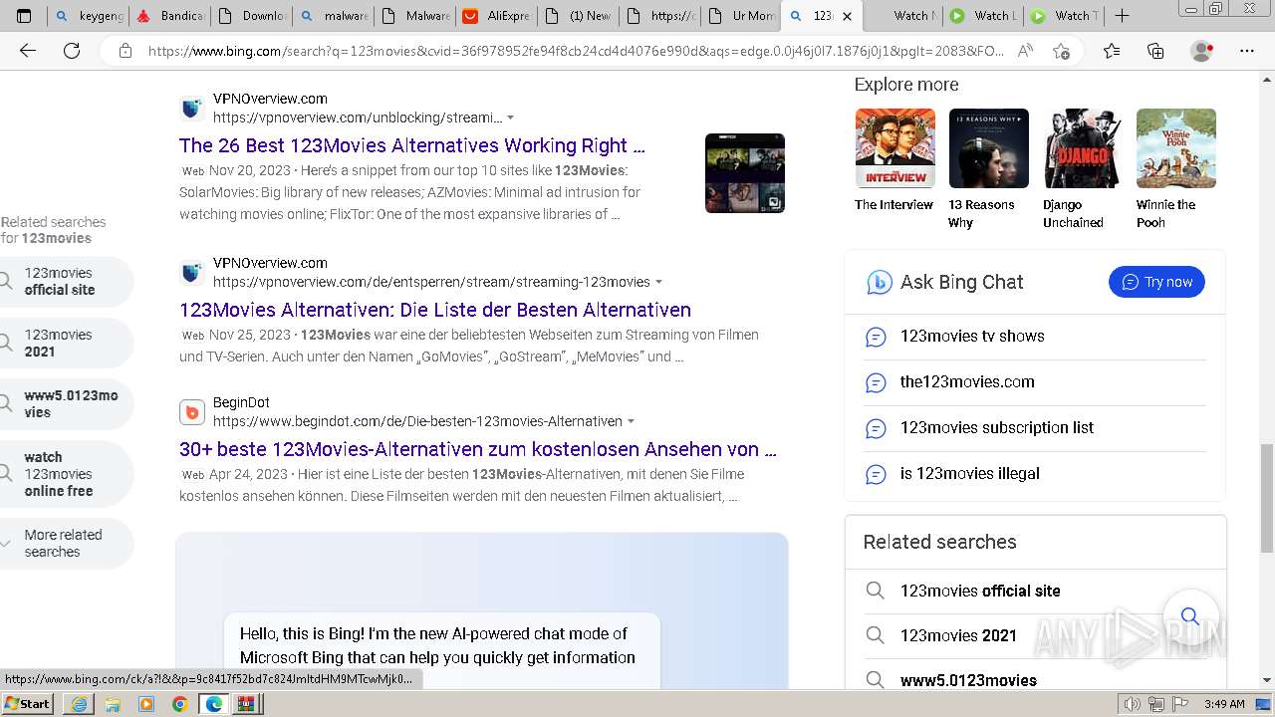Click the BeginDot site icon
The height and width of the screenshot is (717, 1275).
click(x=192, y=412)
